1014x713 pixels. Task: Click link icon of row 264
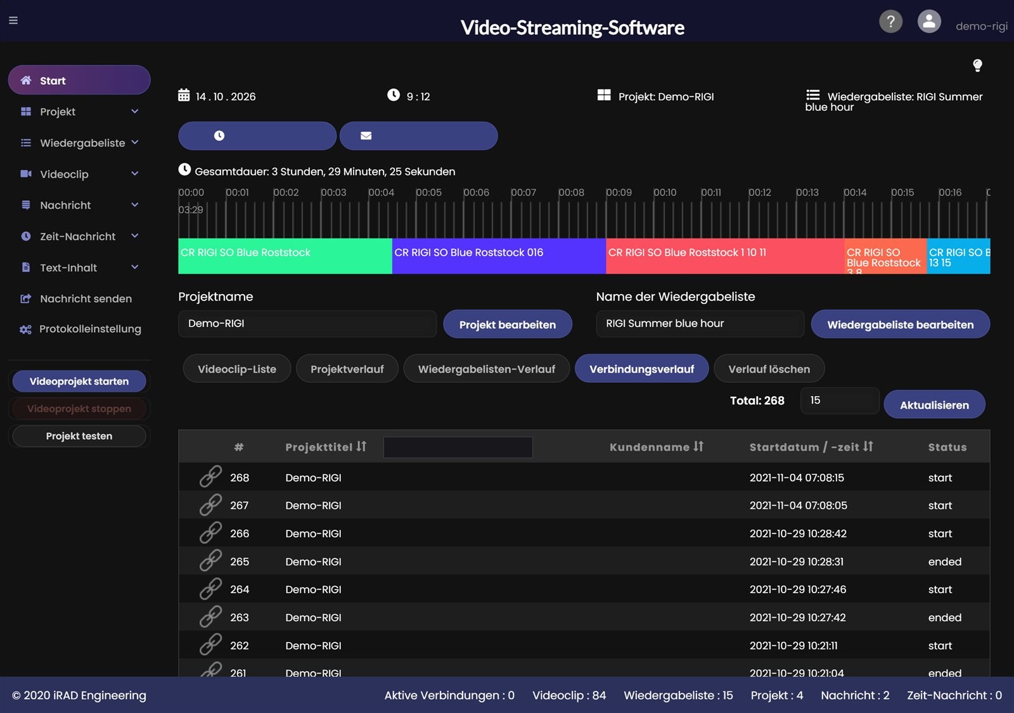pos(210,588)
